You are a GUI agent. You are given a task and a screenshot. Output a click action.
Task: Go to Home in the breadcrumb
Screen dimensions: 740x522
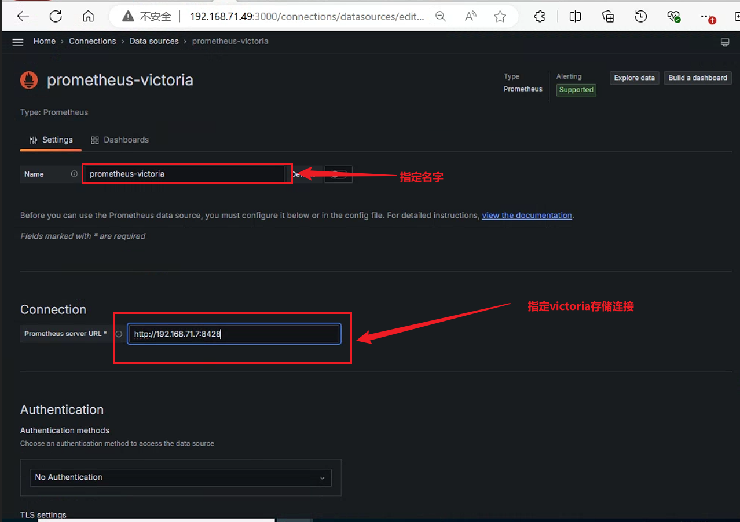click(x=45, y=41)
